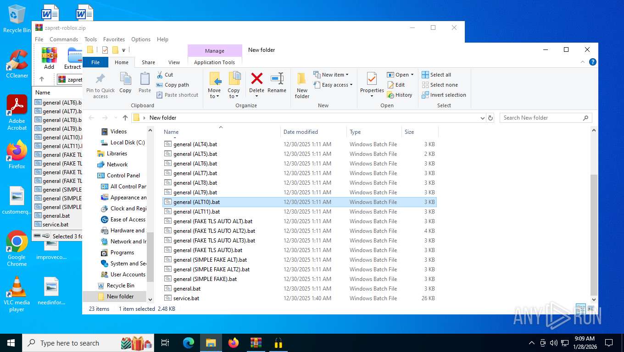Image resolution: width=624 pixels, height=352 pixels.
Task: Open WinRAR Favorites menu
Action: point(114,39)
